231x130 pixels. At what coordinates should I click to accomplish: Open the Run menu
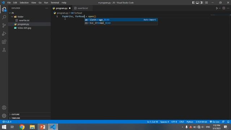click(46, 3)
